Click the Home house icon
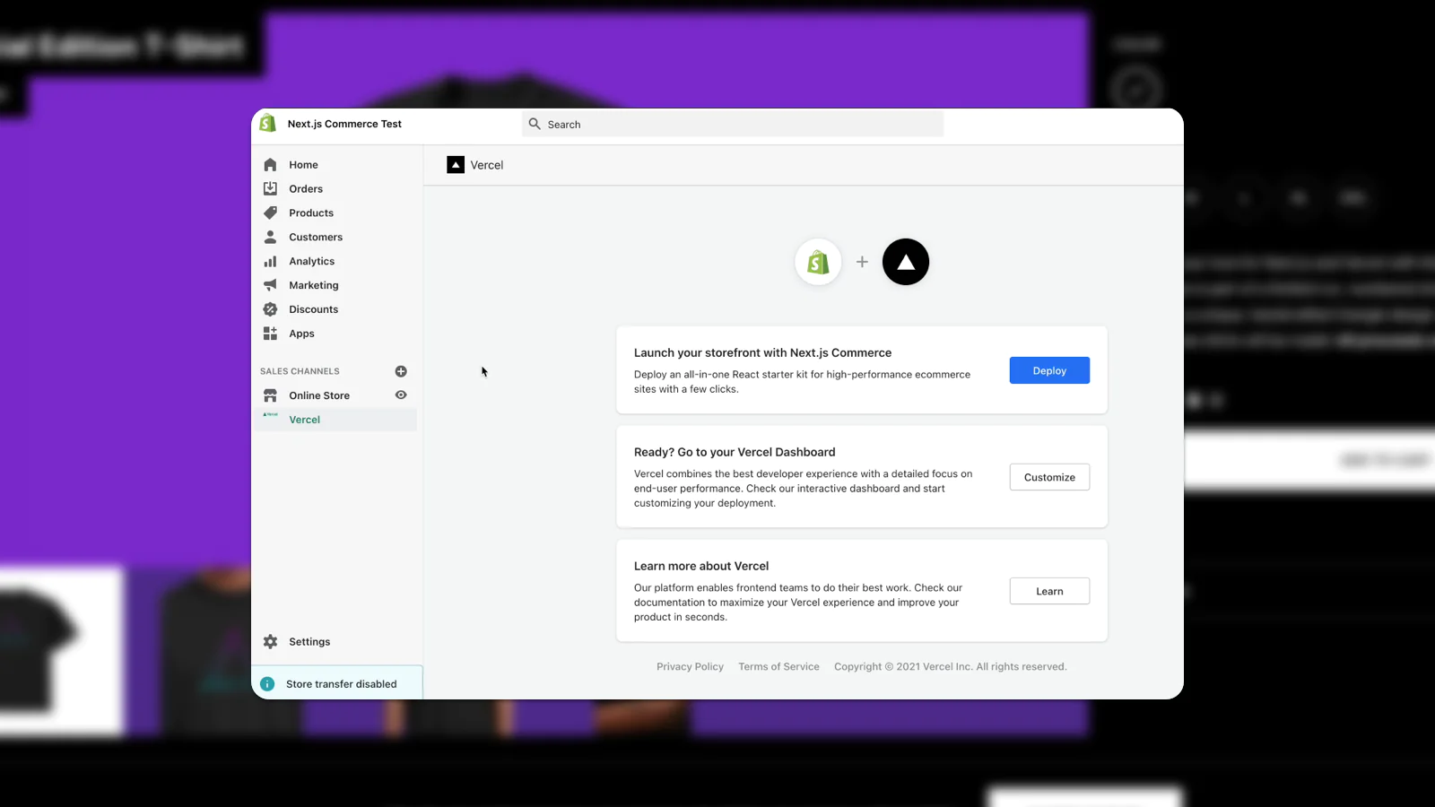This screenshot has height=807, width=1435. coord(270,165)
